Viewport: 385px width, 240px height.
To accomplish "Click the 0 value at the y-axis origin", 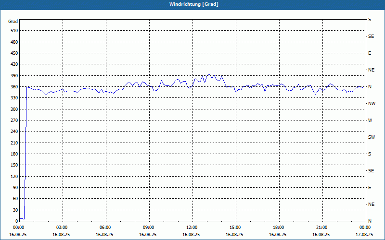I will (17, 221).
